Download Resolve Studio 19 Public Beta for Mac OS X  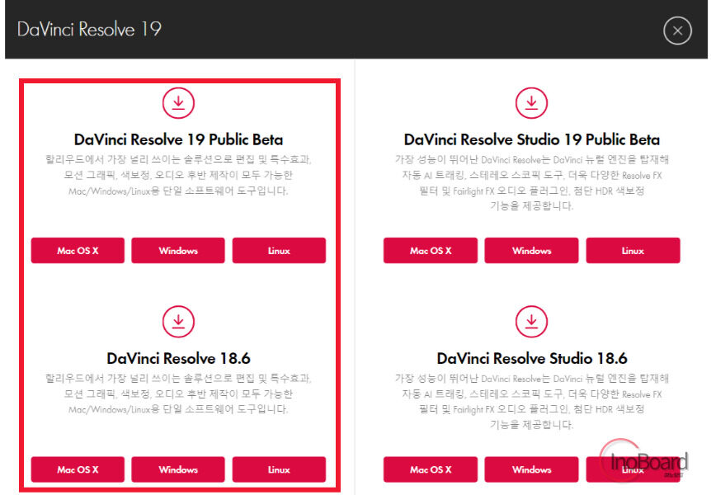(x=431, y=251)
